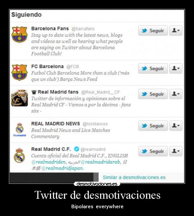This screenshot has width=194, height=216.
Task: Open user actions dropdown for Barcelona Fans
Action: [176, 30]
